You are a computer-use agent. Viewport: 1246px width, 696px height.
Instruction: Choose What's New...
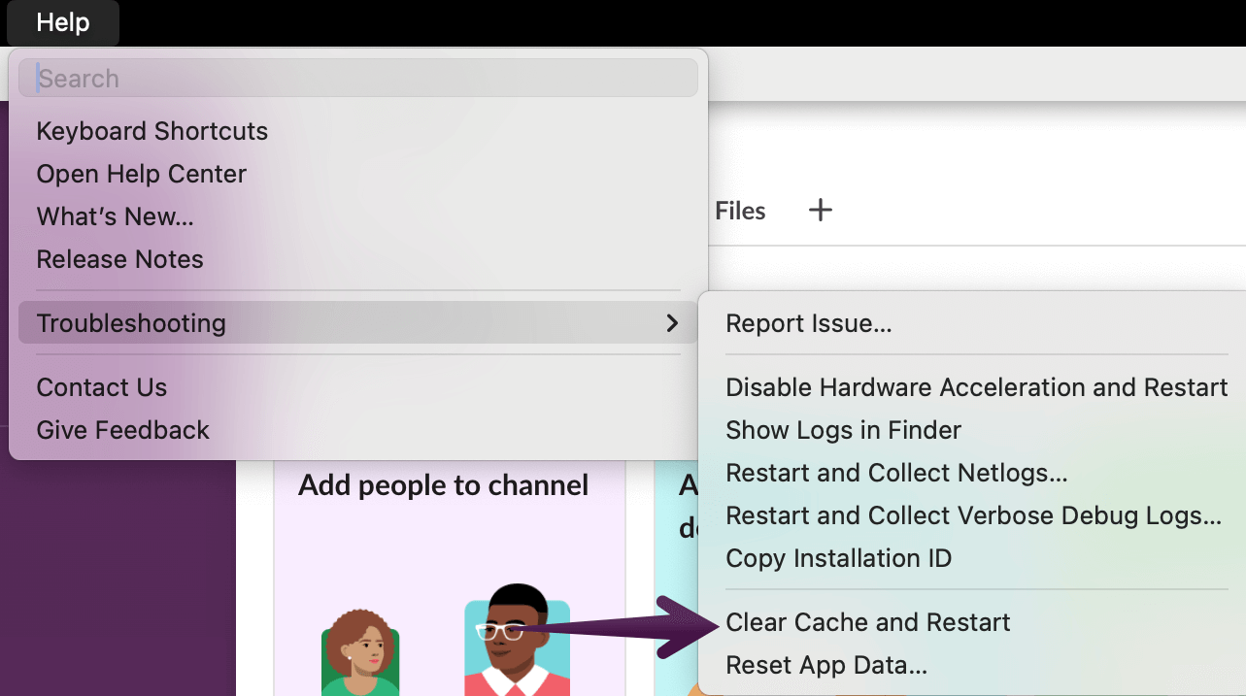[x=114, y=216]
